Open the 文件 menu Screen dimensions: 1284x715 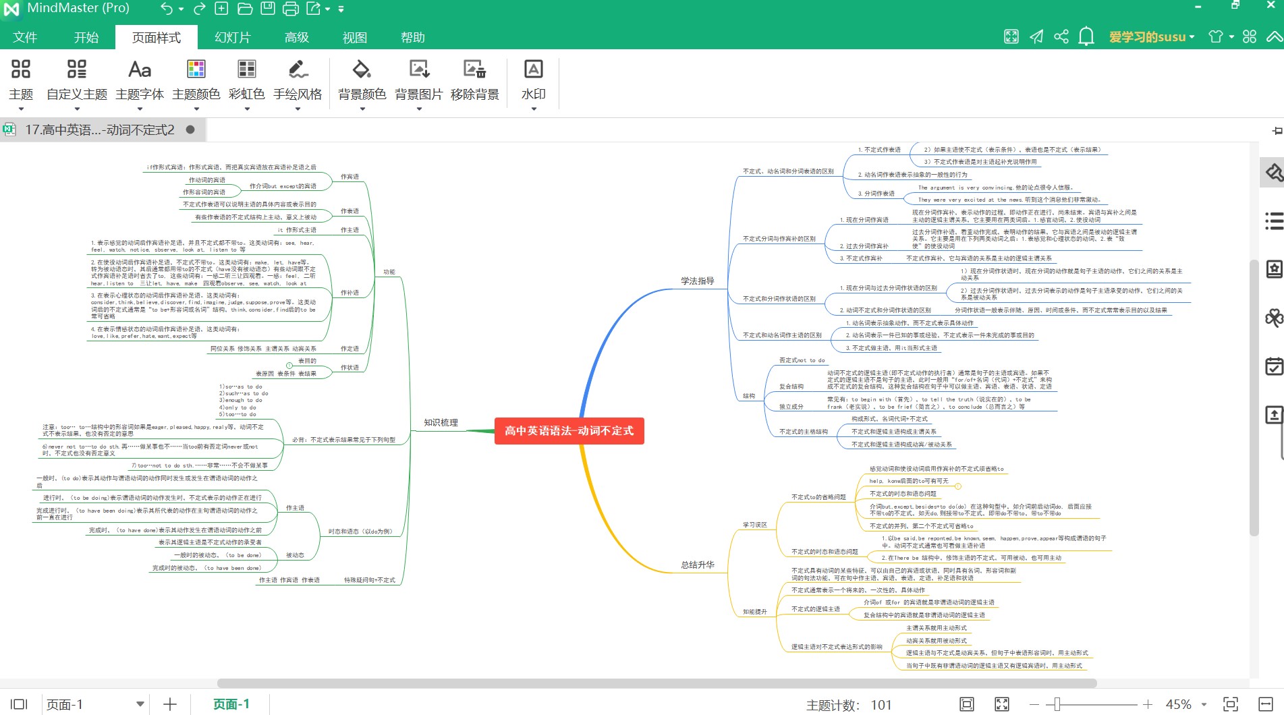pos(25,38)
